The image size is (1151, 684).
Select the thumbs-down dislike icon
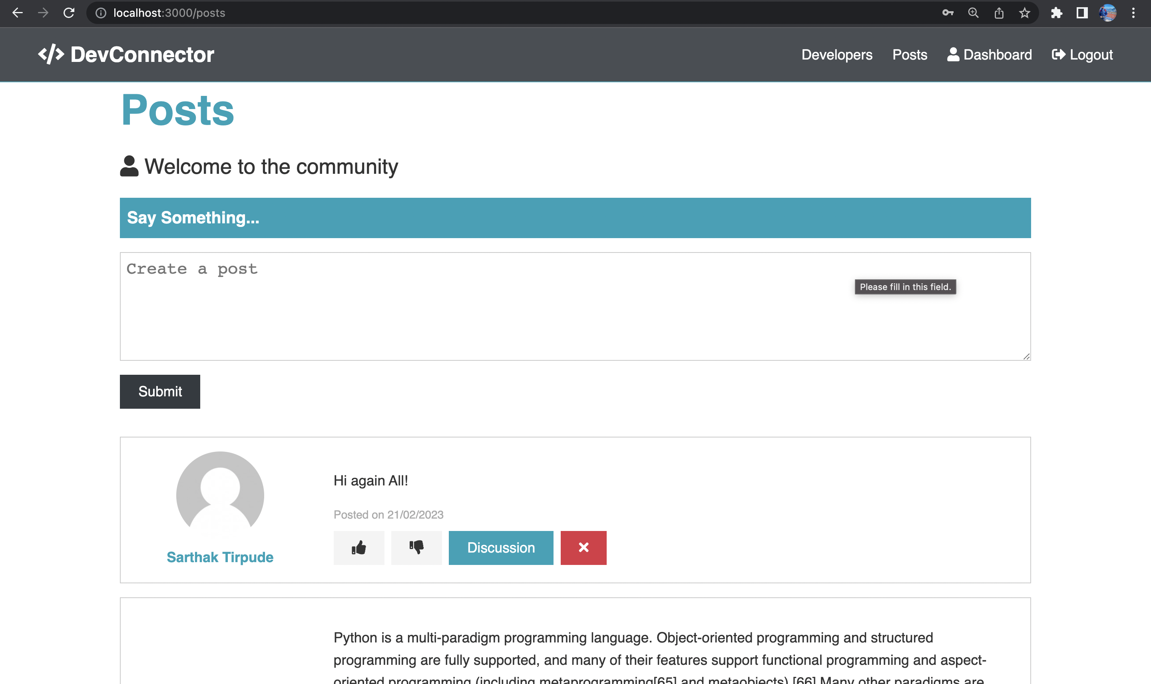416,548
